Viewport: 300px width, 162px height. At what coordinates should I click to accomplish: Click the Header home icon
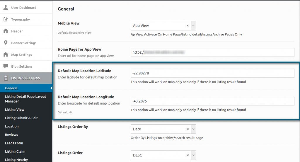[x=6, y=31]
